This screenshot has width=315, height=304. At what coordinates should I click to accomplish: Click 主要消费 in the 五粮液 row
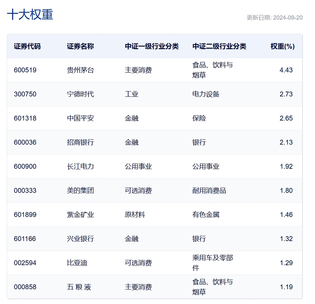[x=138, y=287]
